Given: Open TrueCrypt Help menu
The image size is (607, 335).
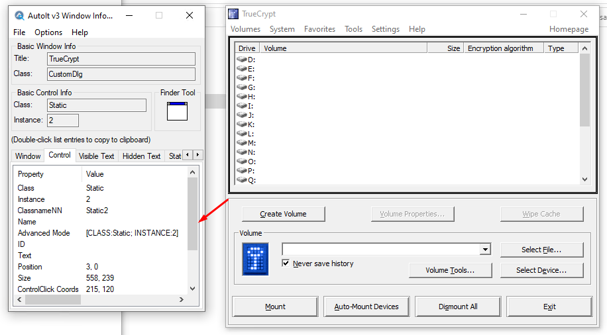Looking at the screenshot, I should point(417,29).
